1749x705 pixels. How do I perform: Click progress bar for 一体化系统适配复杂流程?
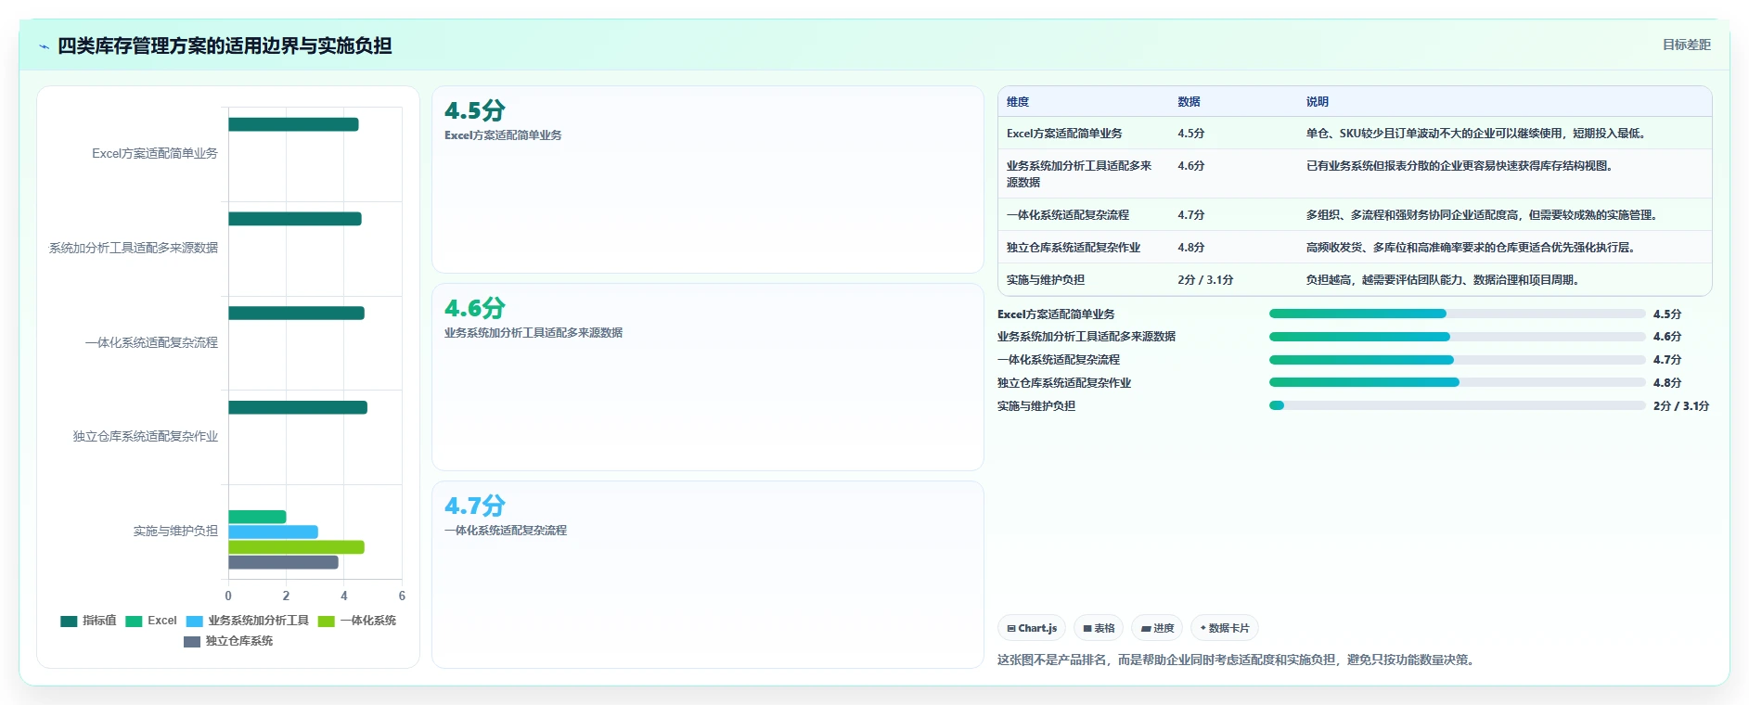point(1457,360)
